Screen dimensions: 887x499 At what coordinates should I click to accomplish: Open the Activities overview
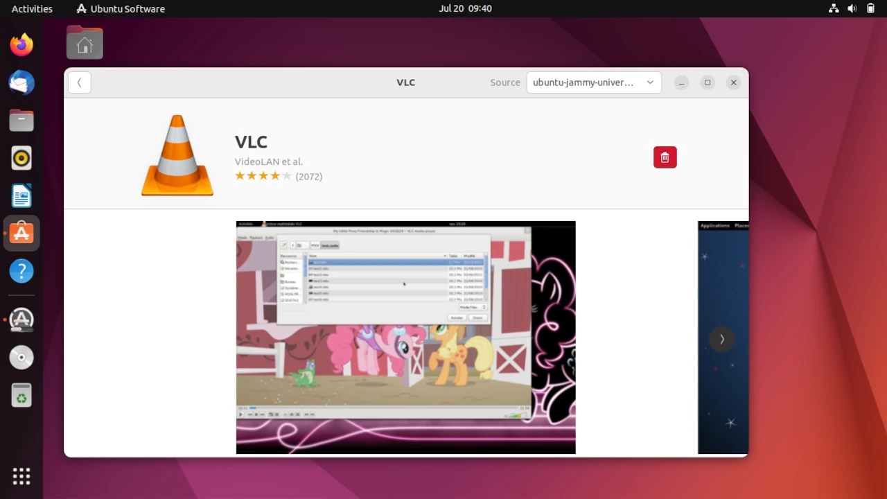(32, 8)
